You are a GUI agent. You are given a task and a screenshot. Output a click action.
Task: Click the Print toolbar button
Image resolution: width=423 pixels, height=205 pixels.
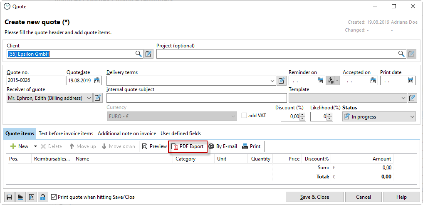click(x=251, y=146)
